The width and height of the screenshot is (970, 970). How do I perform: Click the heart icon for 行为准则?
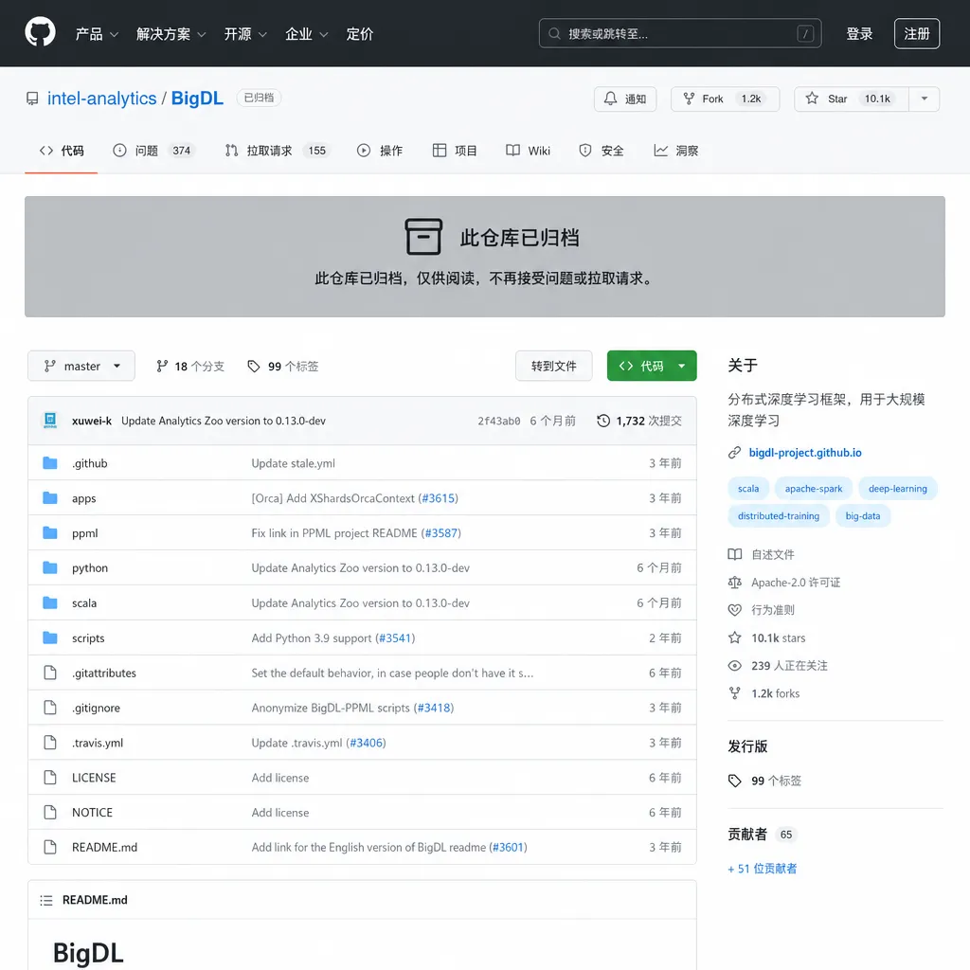click(x=734, y=610)
